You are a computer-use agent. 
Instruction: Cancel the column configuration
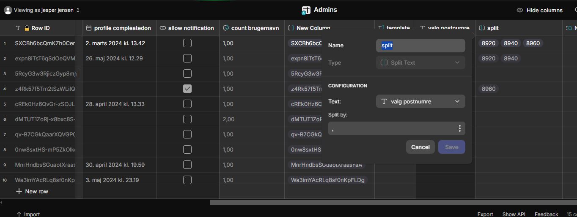point(420,147)
